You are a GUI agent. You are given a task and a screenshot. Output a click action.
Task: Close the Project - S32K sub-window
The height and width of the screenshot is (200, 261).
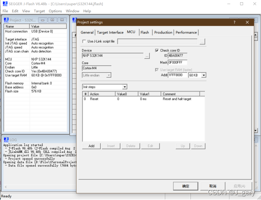point(62,20)
